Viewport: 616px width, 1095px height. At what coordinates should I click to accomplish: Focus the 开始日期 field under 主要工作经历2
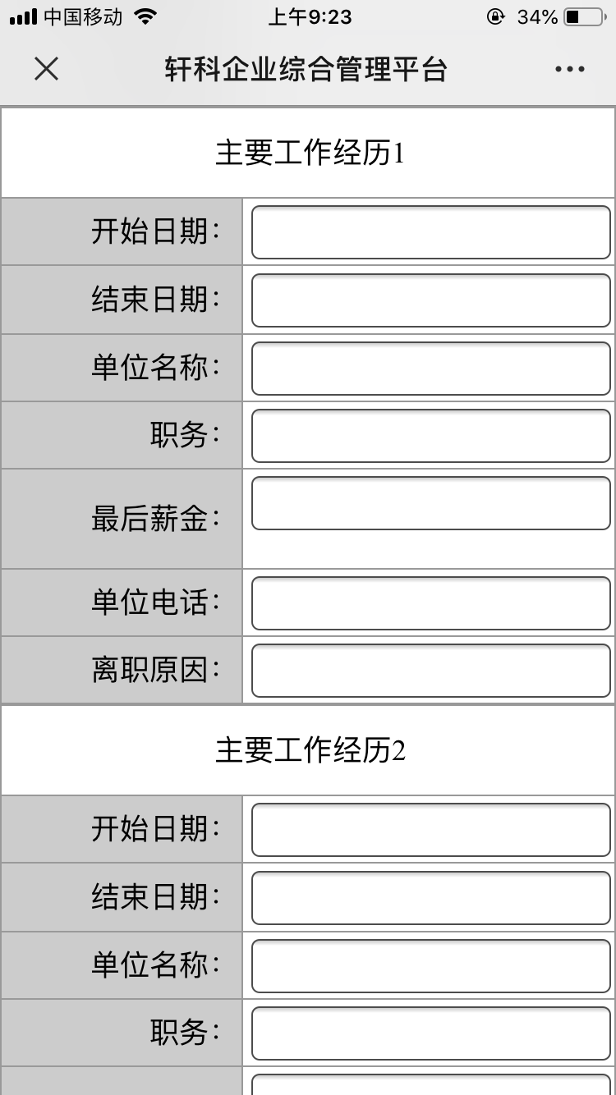[x=431, y=830]
